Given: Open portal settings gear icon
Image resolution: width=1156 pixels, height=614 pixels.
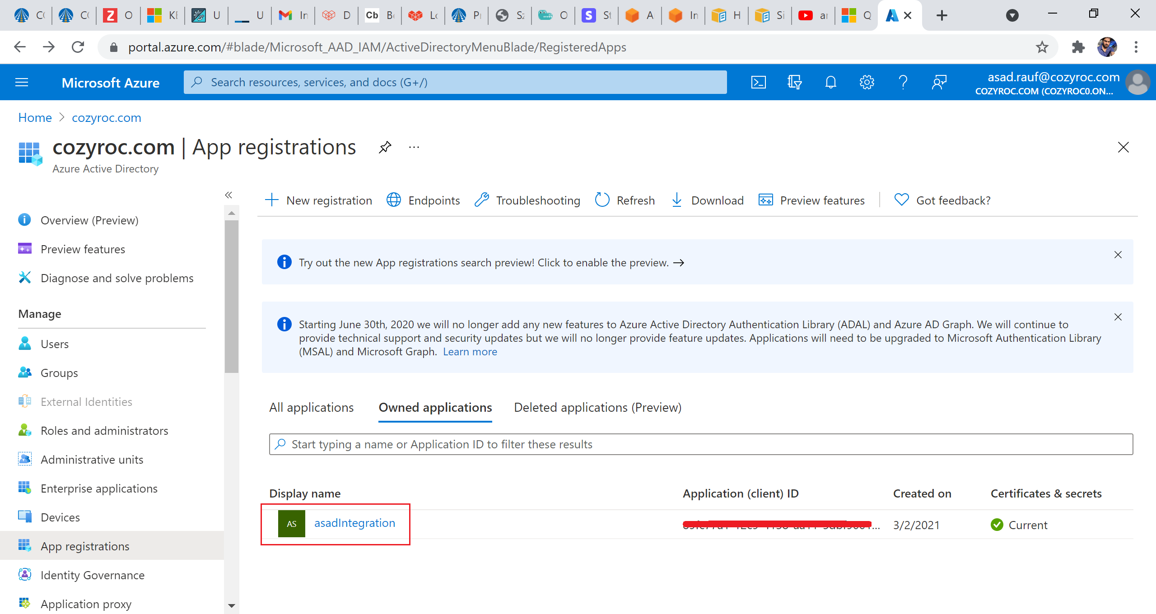Looking at the screenshot, I should tap(867, 82).
